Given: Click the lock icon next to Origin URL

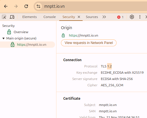Looking at the screenshot, I should coord(63,35).
